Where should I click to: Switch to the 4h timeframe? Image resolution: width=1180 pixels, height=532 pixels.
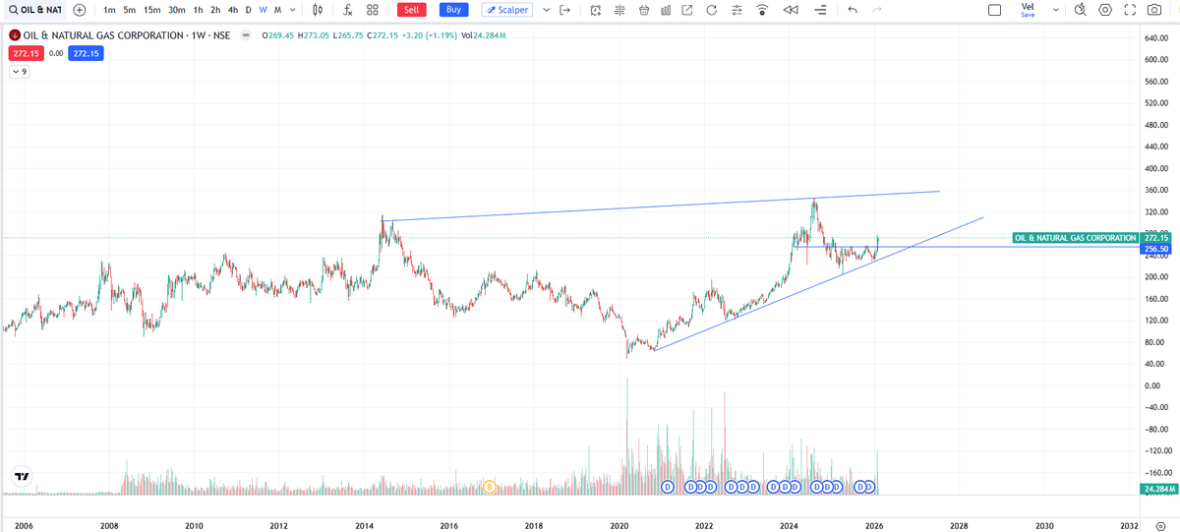point(232,10)
